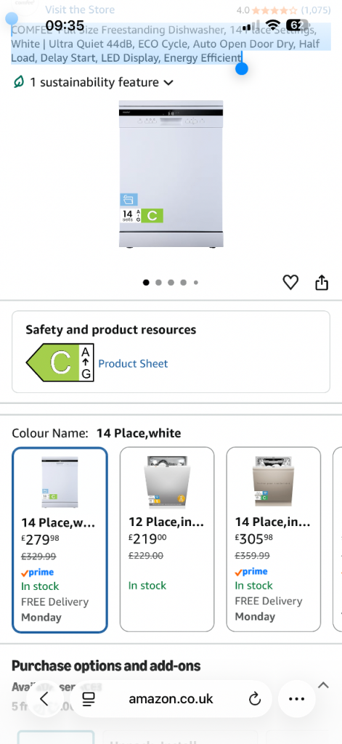Open the 1,075 ratings star review link
The height and width of the screenshot is (744, 342).
pos(283,9)
